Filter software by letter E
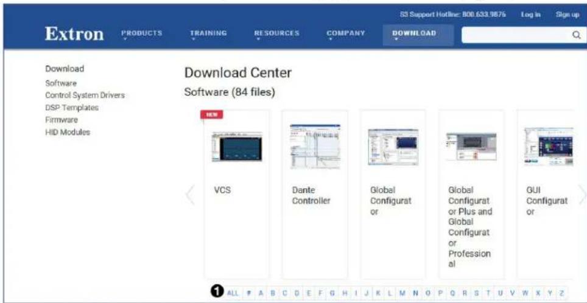This screenshot has width=587, height=303. [x=309, y=293]
